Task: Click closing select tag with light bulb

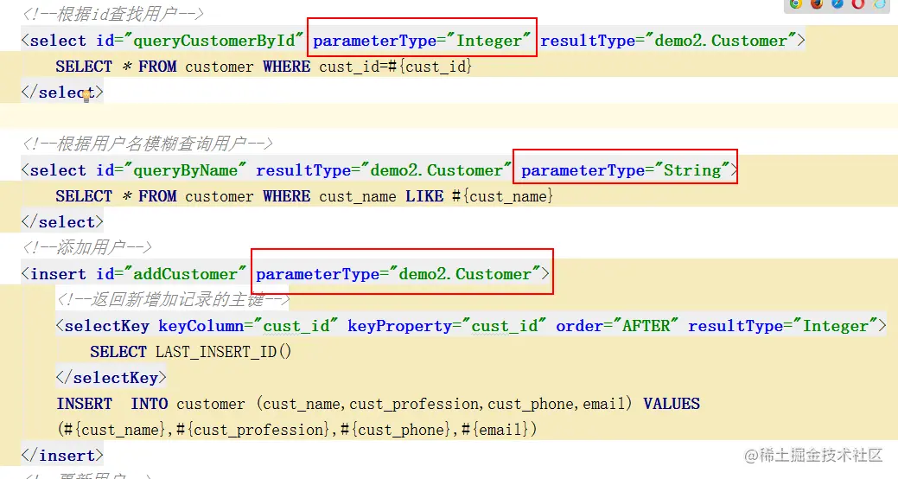Action: point(62,93)
